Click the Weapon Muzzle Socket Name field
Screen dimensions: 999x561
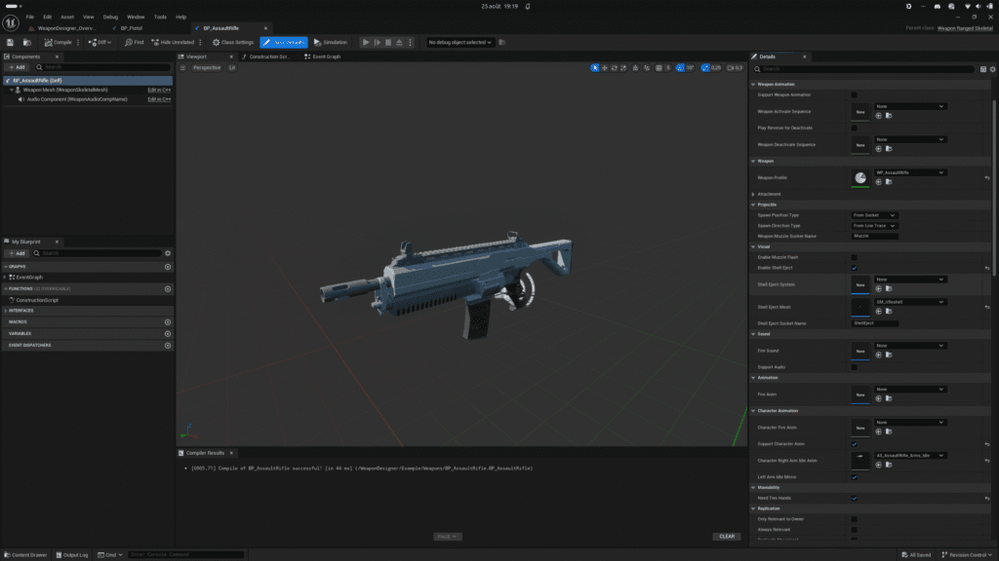[x=875, y=236]
